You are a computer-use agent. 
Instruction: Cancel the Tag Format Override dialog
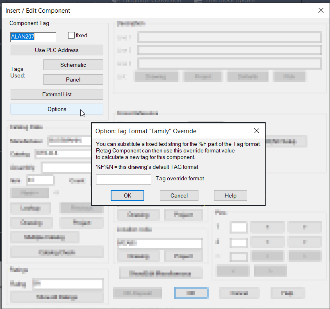(179, 195)
